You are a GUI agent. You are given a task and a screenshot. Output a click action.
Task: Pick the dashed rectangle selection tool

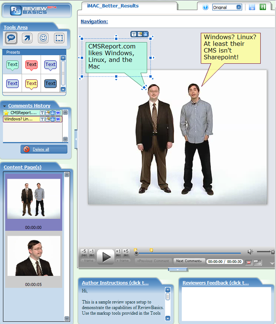click(x=59, y=38)
